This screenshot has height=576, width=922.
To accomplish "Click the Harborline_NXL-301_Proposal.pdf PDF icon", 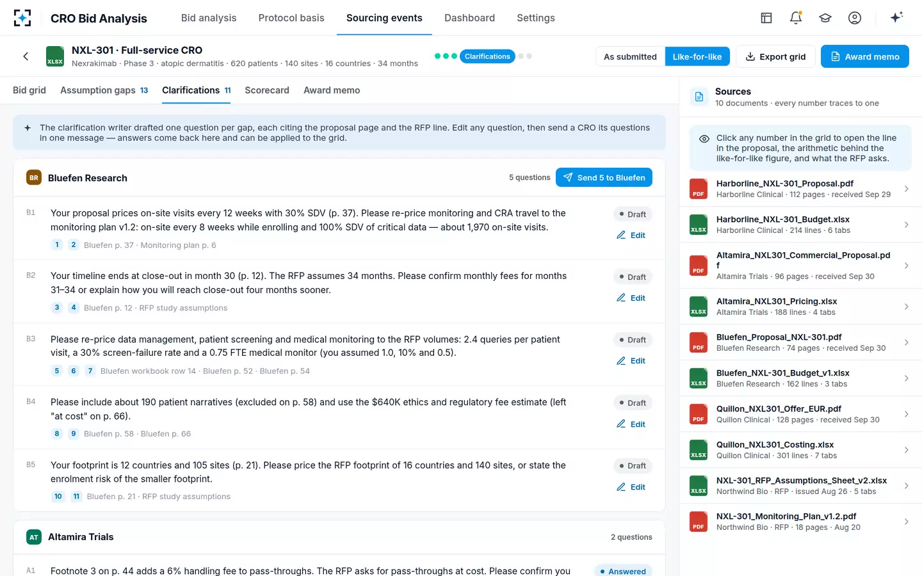I will click(x=699, y=189).
